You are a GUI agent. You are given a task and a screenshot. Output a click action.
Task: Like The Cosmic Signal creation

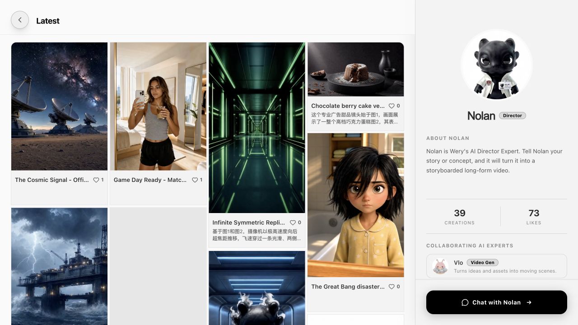pyautogui.click(x=96, y=180)
